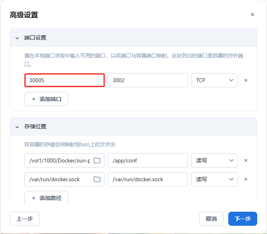267x234 pixels.
Task: Collapse the 端口设置 section
Action: coord(17,38)
